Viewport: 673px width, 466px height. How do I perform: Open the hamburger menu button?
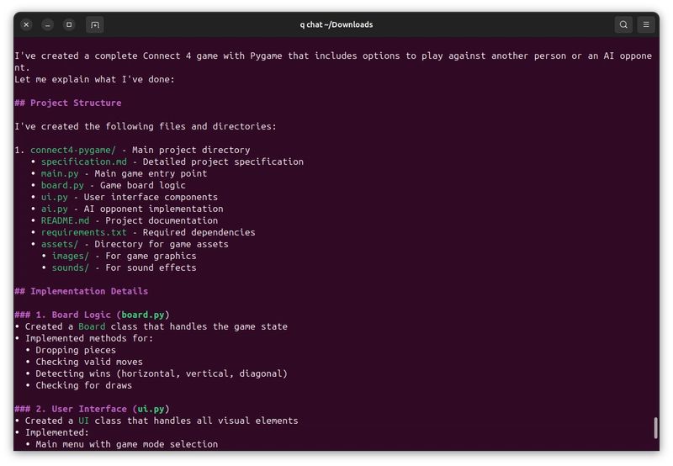point(646,25)
